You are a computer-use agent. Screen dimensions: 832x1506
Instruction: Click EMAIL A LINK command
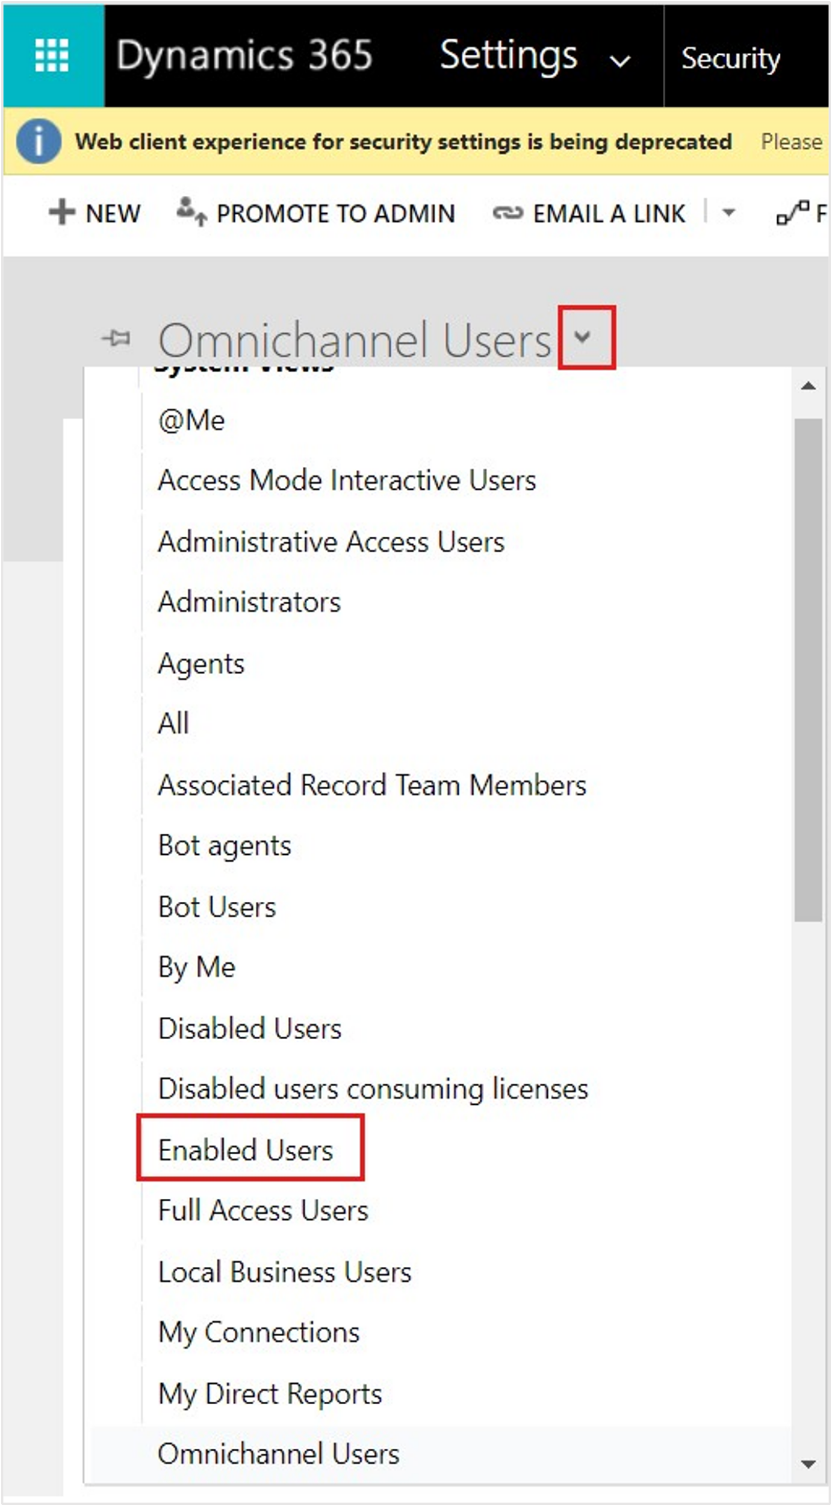[x=589, y=214]
